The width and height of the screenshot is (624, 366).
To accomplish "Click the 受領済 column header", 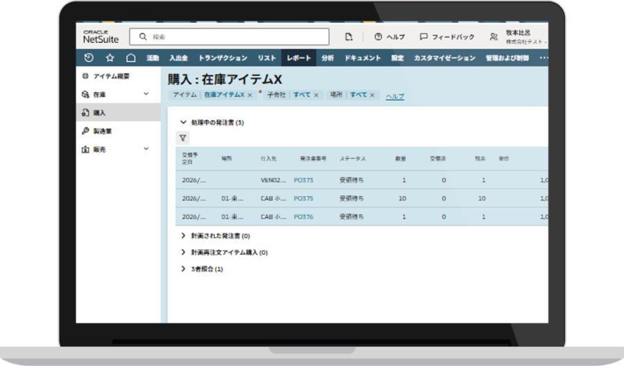I will tap(437, 159).
